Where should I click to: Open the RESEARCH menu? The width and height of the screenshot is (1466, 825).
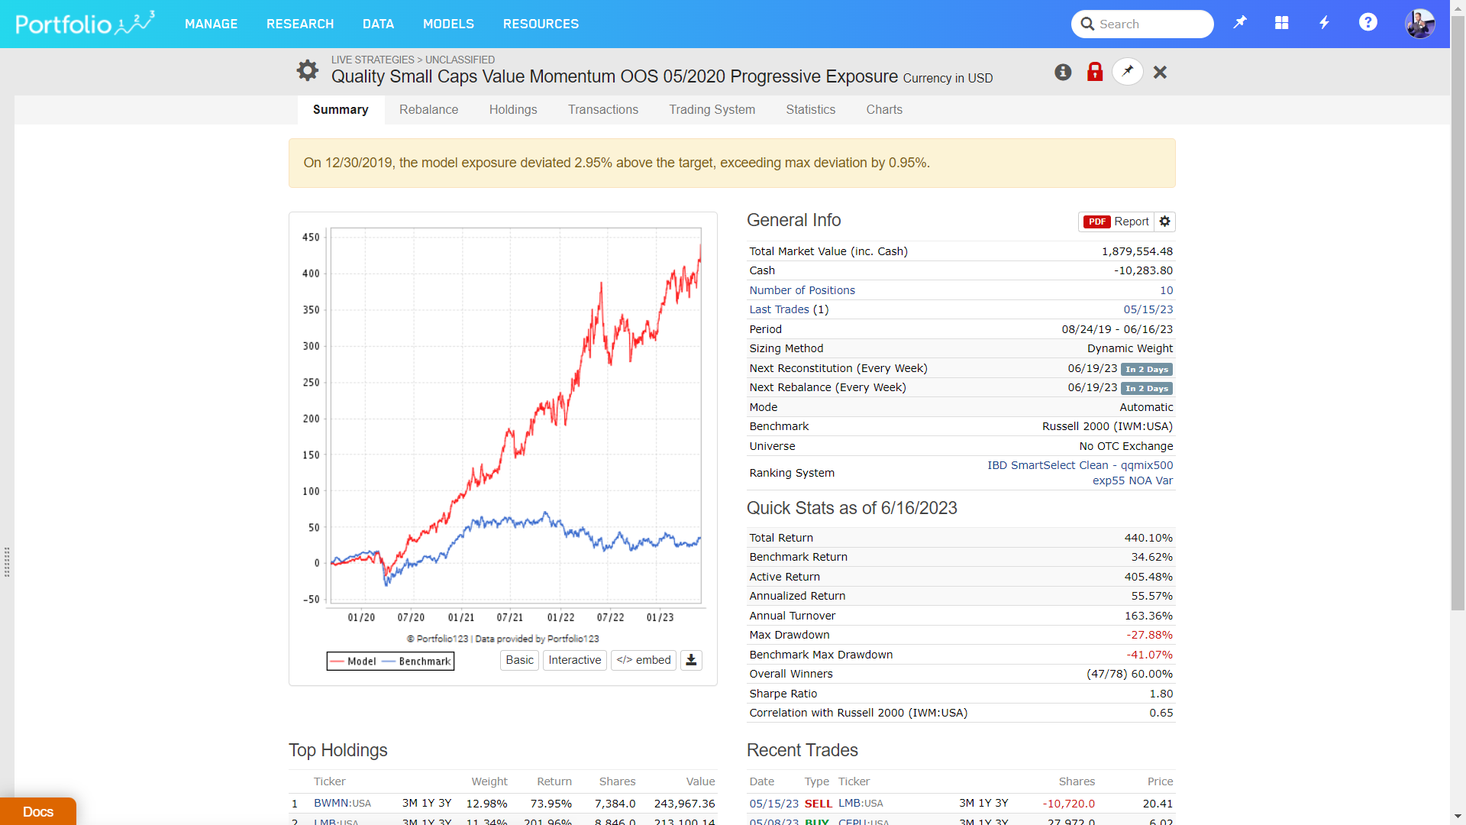coord(300,24)
